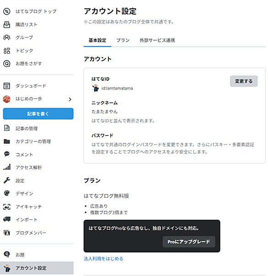
Task: Select the インポート truck icon
Action: (7, 219)
